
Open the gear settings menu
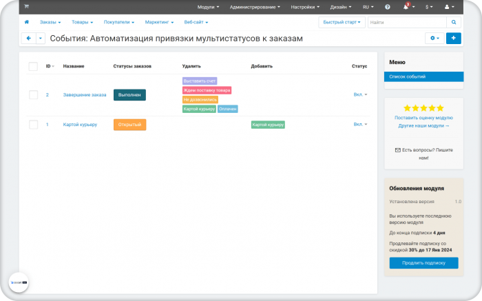coord(434,38)
